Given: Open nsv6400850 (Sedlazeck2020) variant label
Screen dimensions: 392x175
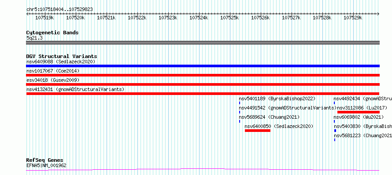Looking at the screenshot, I should click(279, 126).
